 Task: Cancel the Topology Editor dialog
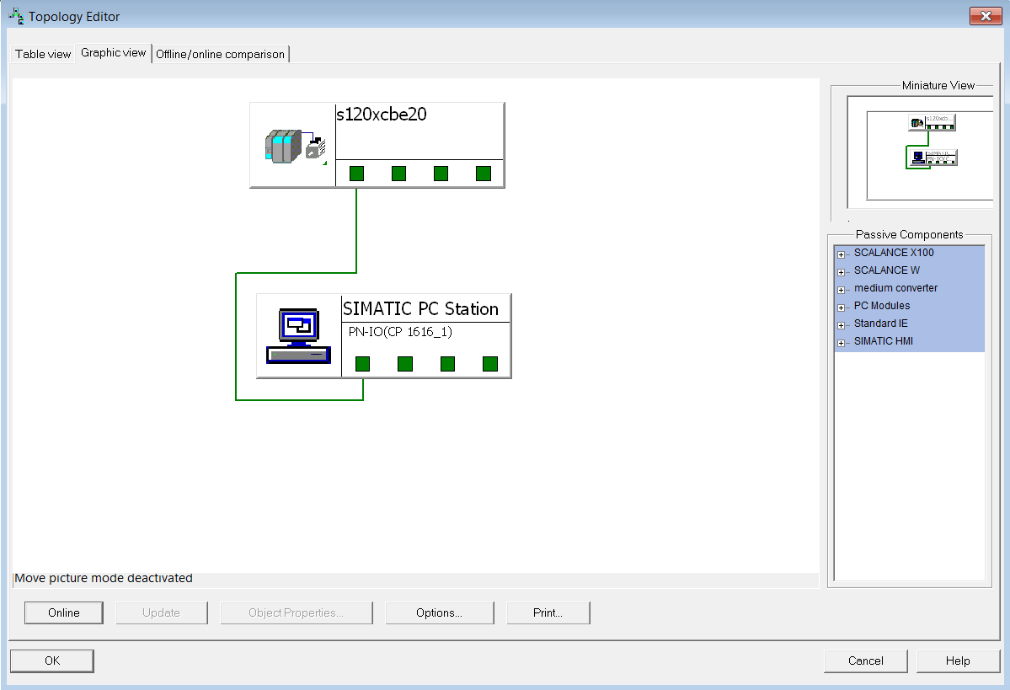coord(866,661)
